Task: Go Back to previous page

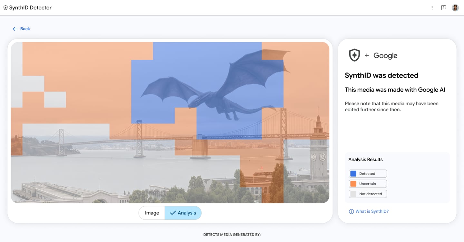Action: click(21, 29)
